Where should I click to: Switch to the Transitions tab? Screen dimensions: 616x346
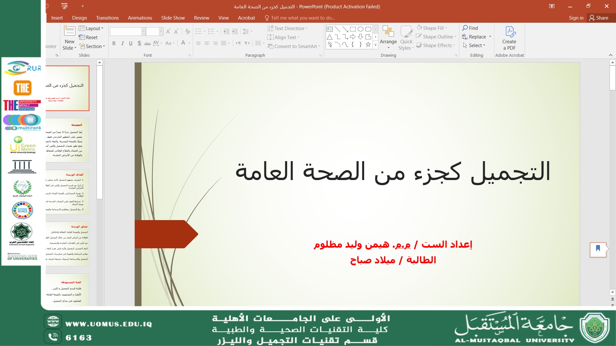coord(107,18)
